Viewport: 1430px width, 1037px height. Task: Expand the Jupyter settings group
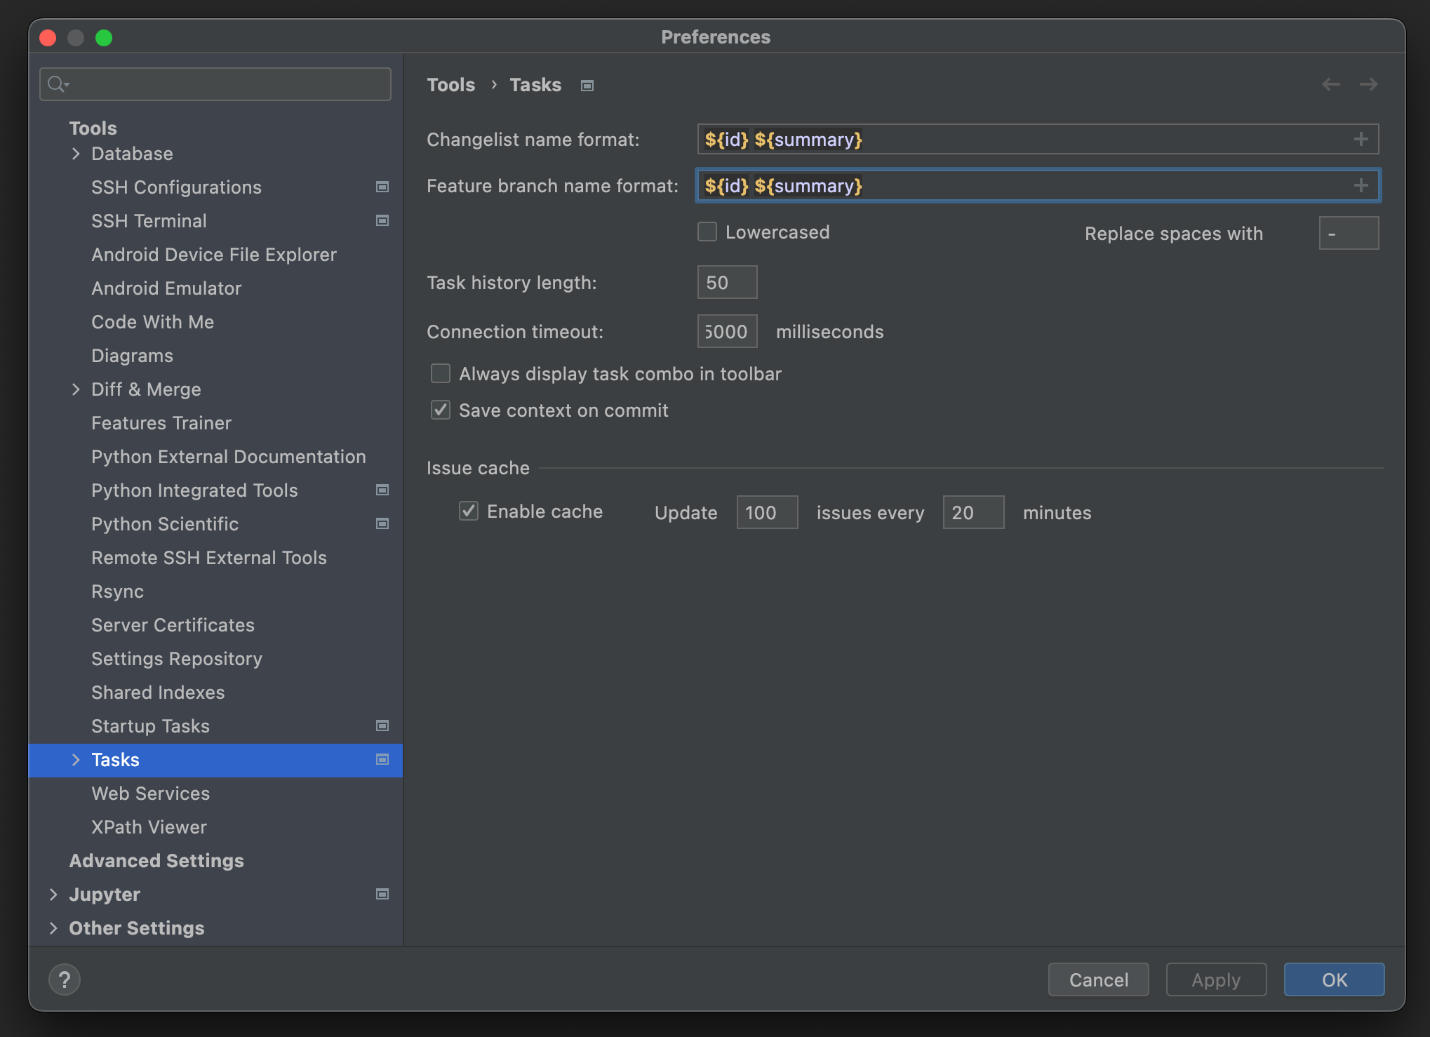coord(53,894)
